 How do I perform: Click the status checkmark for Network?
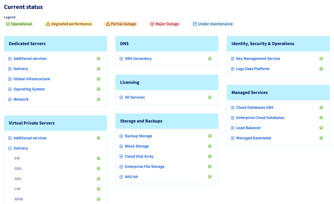pos(99,99)
